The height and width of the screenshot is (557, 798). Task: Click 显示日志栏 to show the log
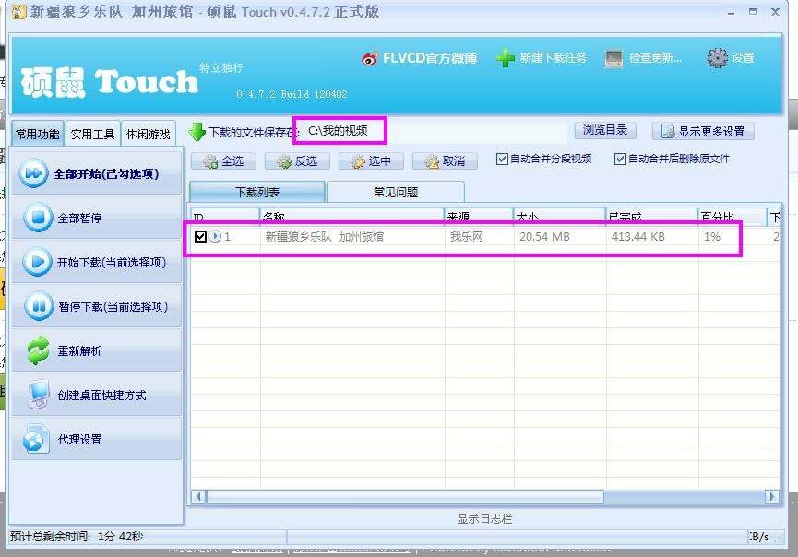(x=484, y=518)
